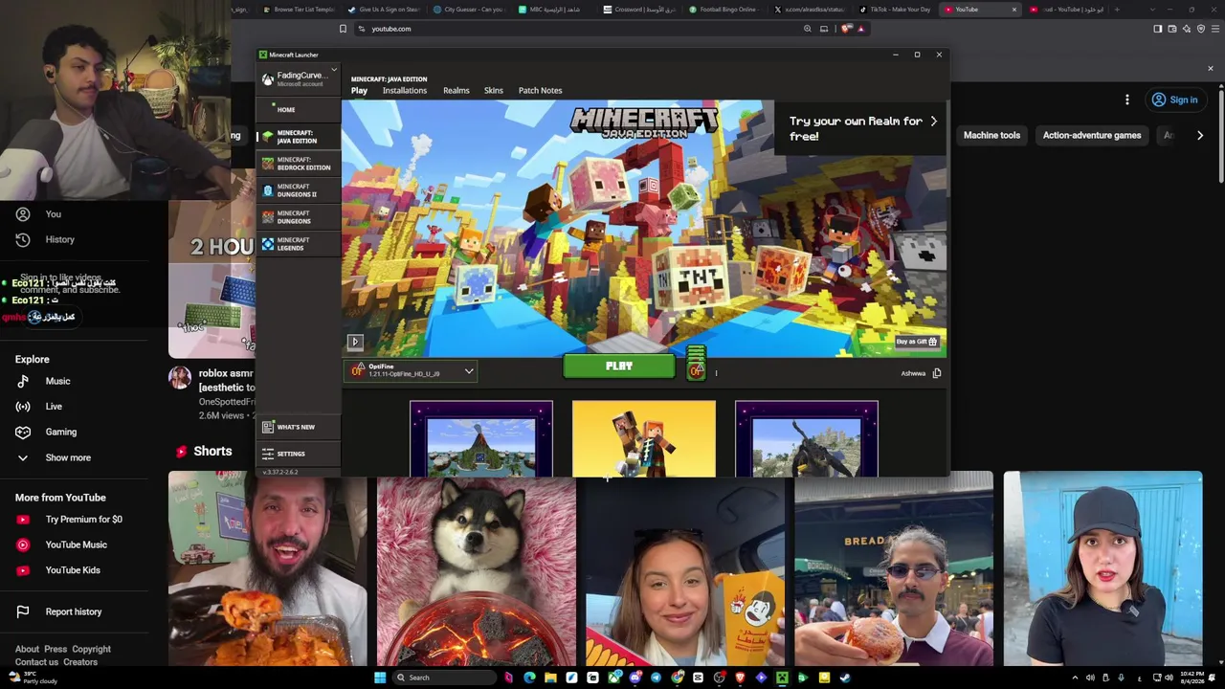Open launcher Settings
The image size is (1225, 689).
pos(298,454)
